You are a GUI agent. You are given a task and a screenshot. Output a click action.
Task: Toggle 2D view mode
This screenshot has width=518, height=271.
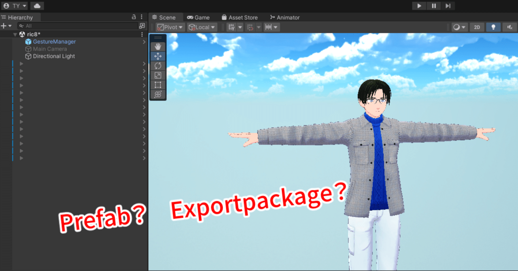[x=477, y=27]
